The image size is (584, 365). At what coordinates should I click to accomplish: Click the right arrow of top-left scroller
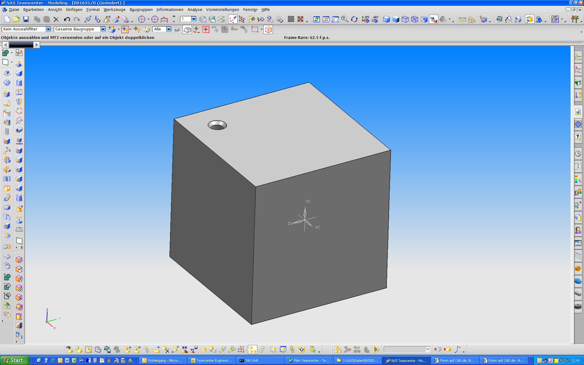[x=36, y=45]
